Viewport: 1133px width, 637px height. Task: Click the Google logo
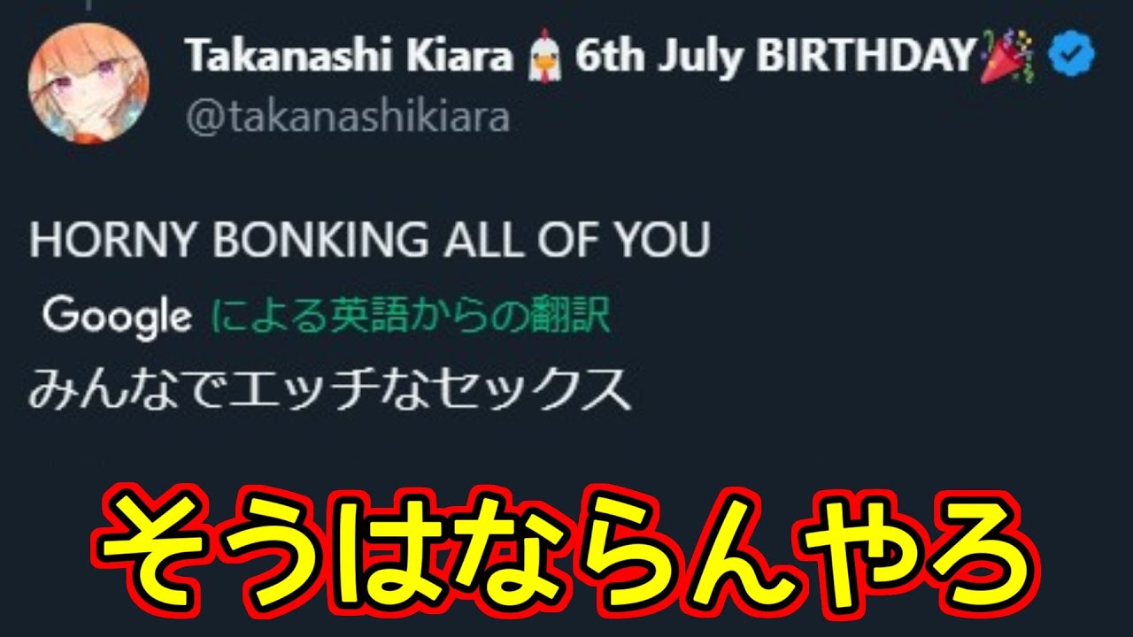[x=118, y=316]
